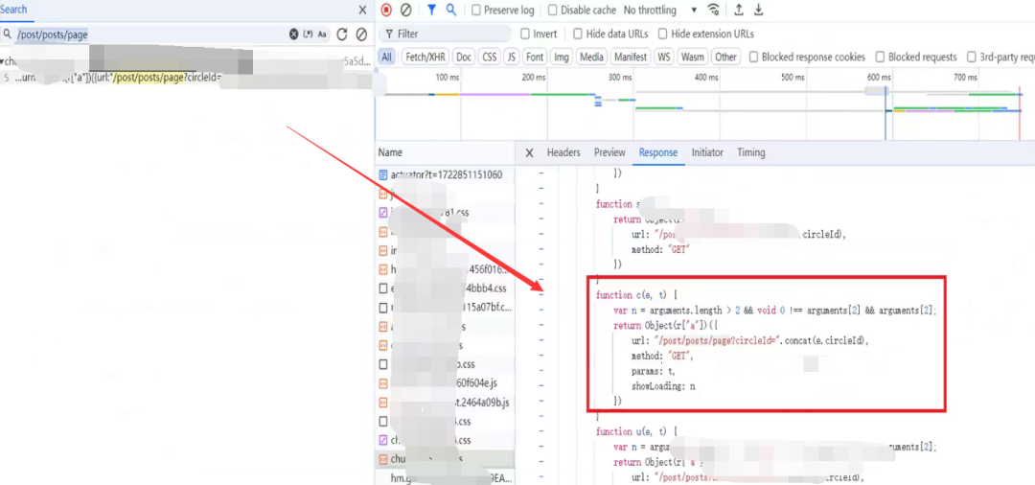Clear the network log
1035x485 pixels.
click(x=406, y=10)
